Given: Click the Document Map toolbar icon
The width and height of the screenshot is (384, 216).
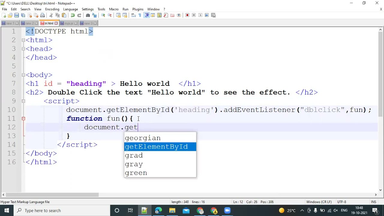Looking at the screenshot, I should click(x=159, y=15).
